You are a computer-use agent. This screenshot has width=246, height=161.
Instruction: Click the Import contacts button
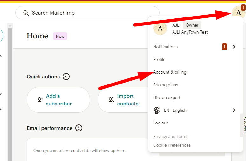[x=123, y=100]
